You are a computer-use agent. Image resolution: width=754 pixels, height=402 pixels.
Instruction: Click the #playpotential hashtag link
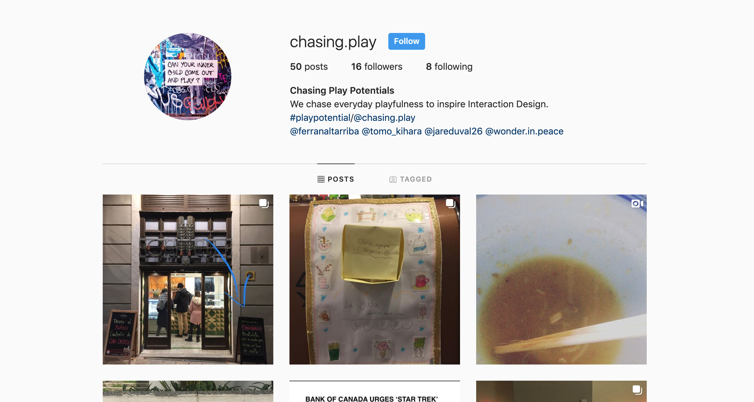click(x=320, y=118)
